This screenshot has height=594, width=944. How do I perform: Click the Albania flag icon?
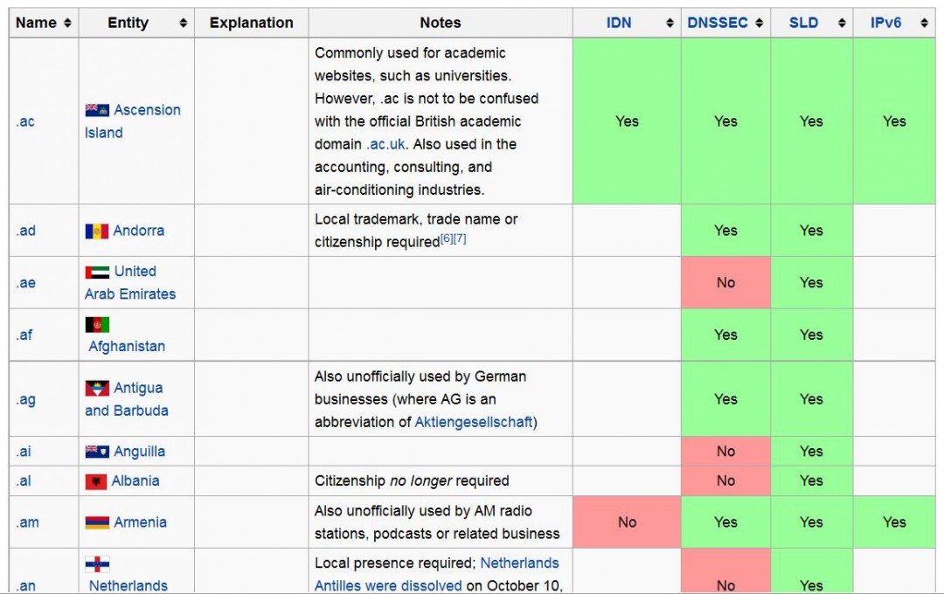[97, 480]
